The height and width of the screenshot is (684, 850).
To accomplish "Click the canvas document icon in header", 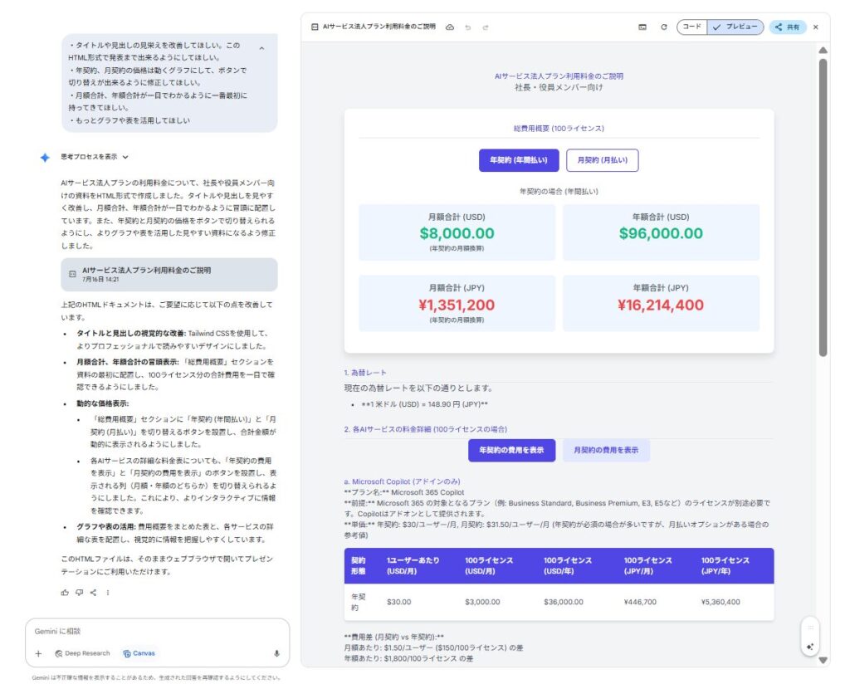I will click(x=315, y=27).
